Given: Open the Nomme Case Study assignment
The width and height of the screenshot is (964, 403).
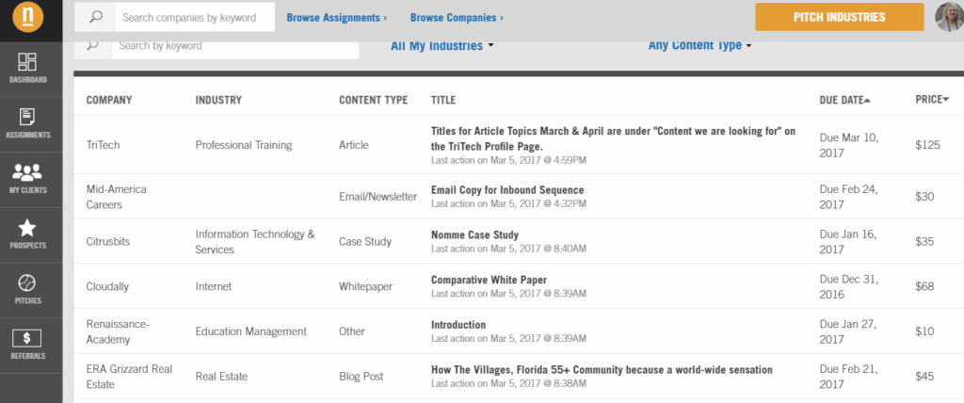Looking at the screenshot, I should 474,234.
